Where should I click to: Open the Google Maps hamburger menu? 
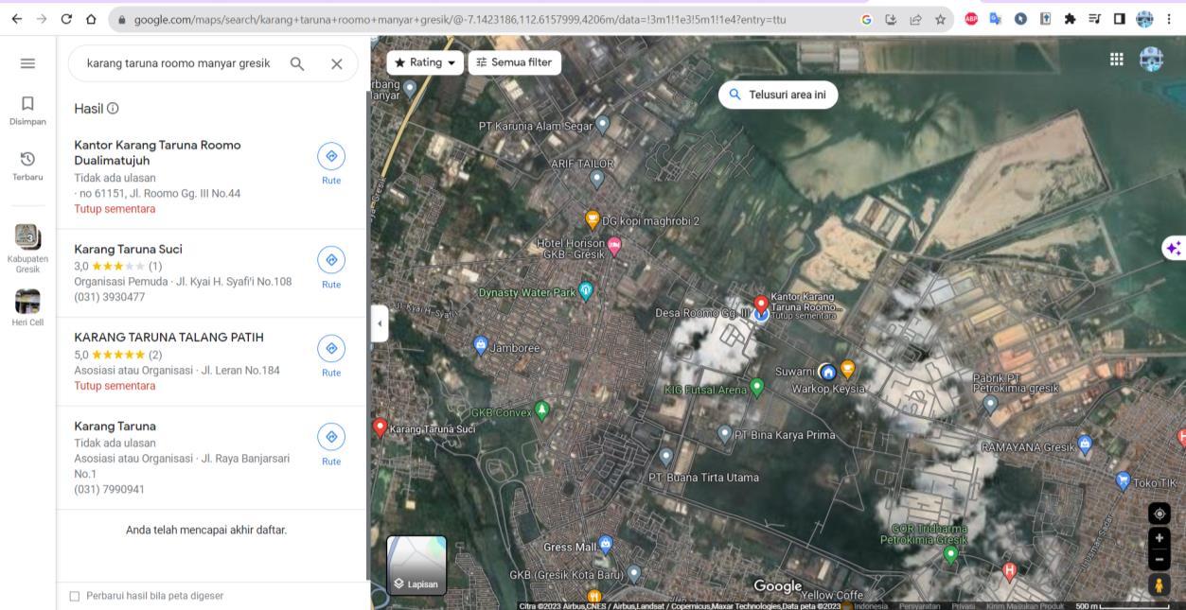[27, 63]
